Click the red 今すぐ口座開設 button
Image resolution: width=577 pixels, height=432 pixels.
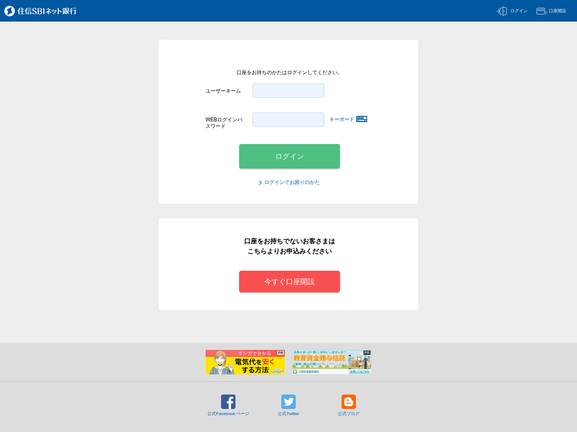pyautogui.click(x=289, y=281)
